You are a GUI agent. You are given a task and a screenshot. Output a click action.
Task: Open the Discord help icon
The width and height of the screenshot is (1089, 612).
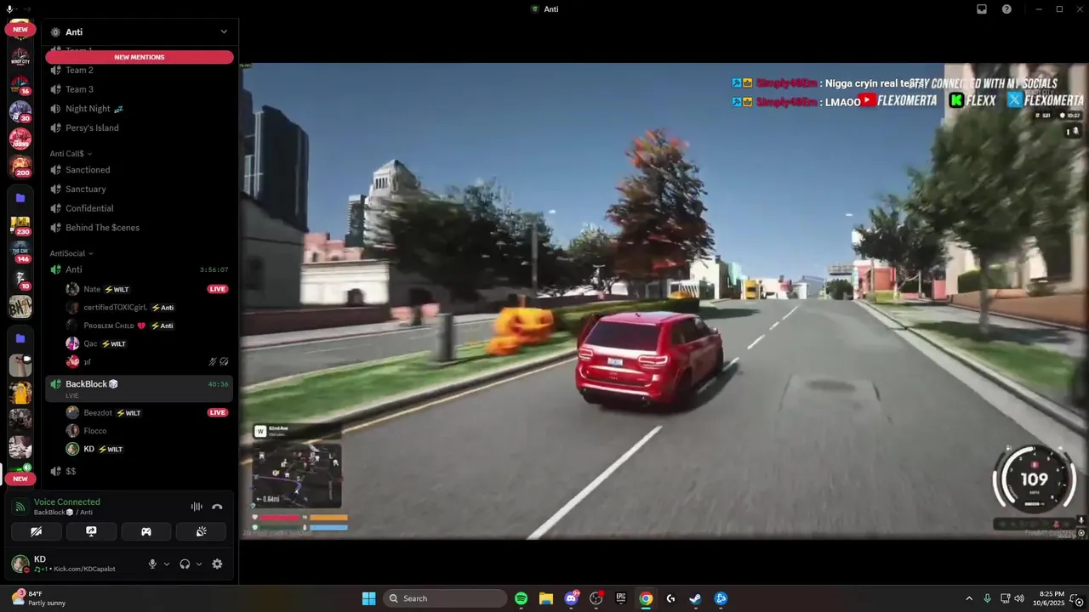[1006, 9]
